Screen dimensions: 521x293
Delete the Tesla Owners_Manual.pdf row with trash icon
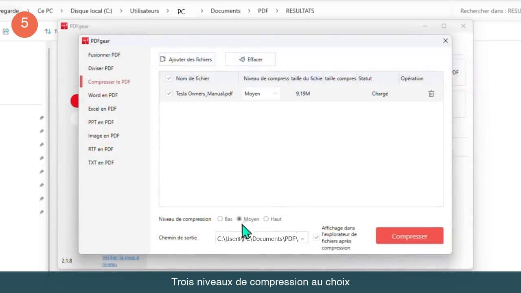[431, 94]
